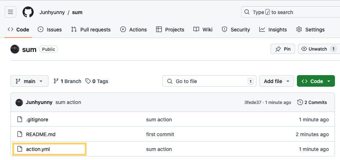
Task: Go to the Actions tab
Action: pos(134,30)
